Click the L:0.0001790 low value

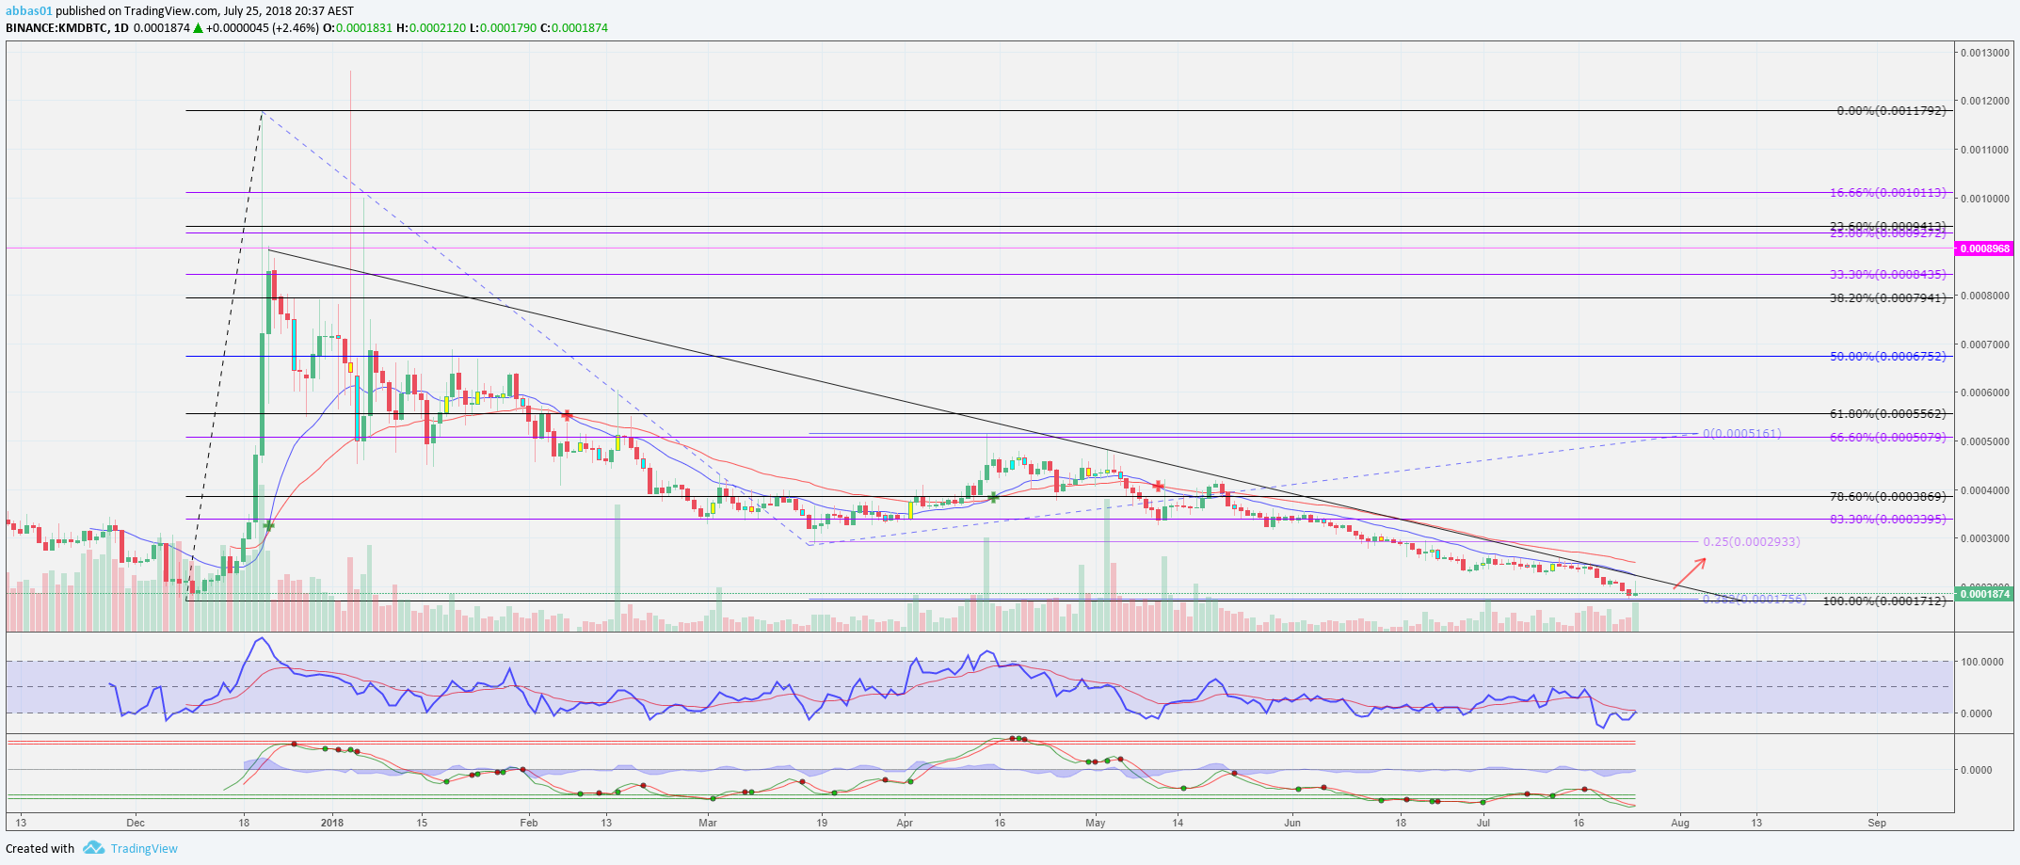pyautogui.click(x=503, y=28)
